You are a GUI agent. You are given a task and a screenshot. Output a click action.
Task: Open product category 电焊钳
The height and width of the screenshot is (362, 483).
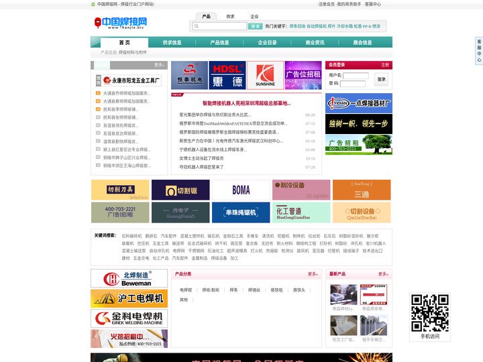point(186,290)
